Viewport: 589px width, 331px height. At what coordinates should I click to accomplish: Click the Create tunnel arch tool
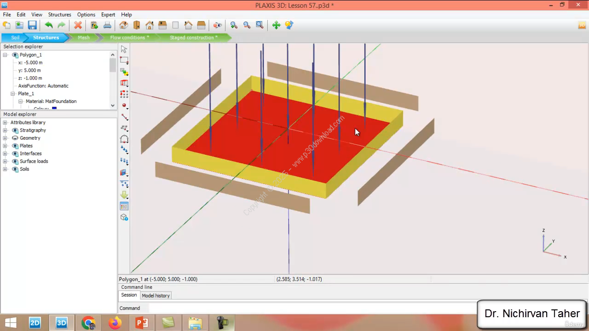124,139
